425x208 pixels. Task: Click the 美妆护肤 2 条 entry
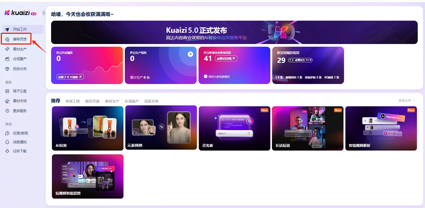tap(313, 77)
